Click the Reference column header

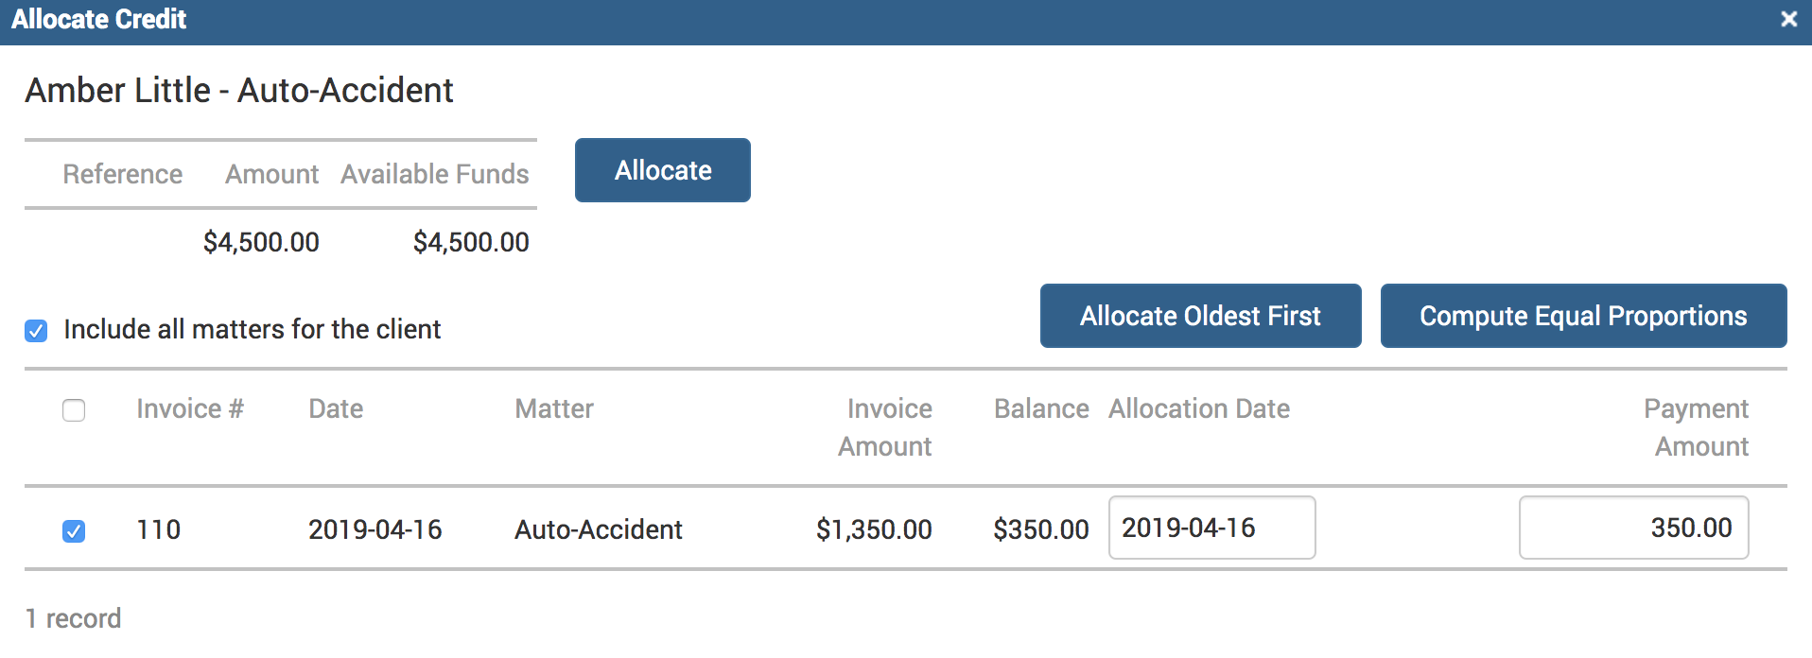[x=123, y=174]
